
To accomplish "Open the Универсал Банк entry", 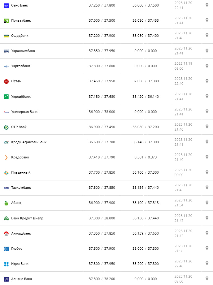I will click(24, 112).
